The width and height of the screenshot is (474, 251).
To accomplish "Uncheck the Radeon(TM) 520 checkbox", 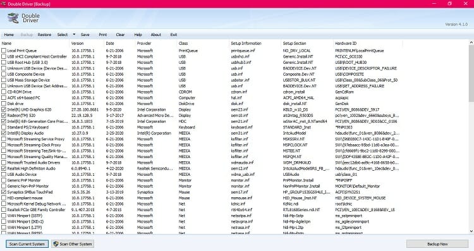I will (4, 115).
